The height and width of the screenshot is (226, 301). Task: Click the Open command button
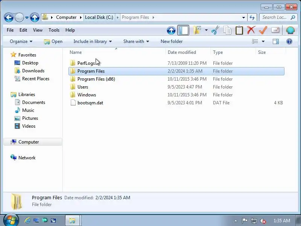pyautogui.click(x=53, y=41)
